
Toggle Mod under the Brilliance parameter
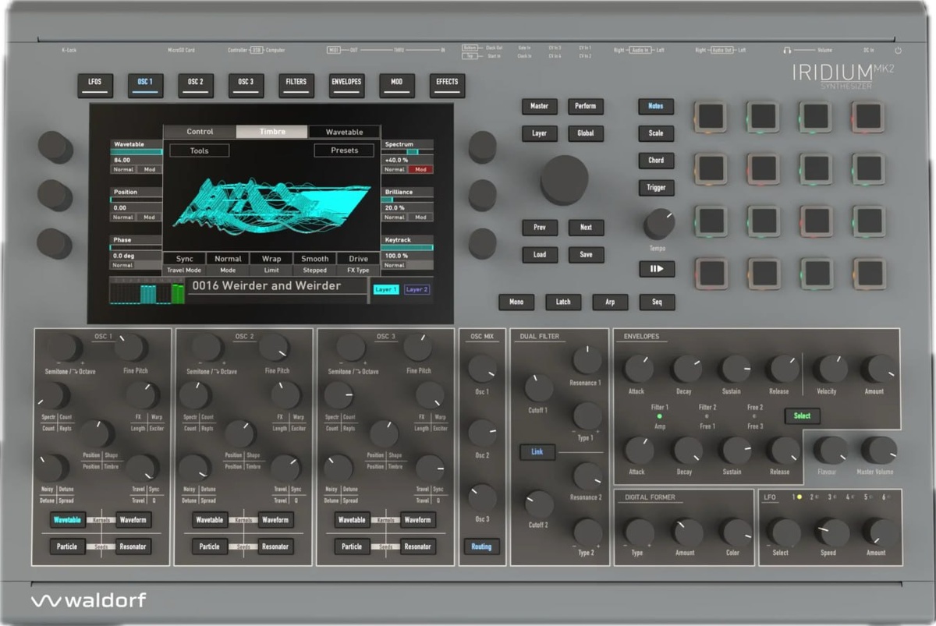[420, 218]
